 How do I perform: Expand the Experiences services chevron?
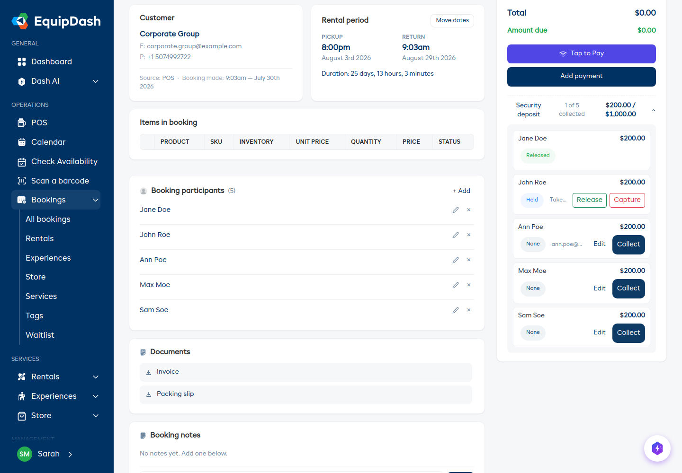(x=96, y=396)
